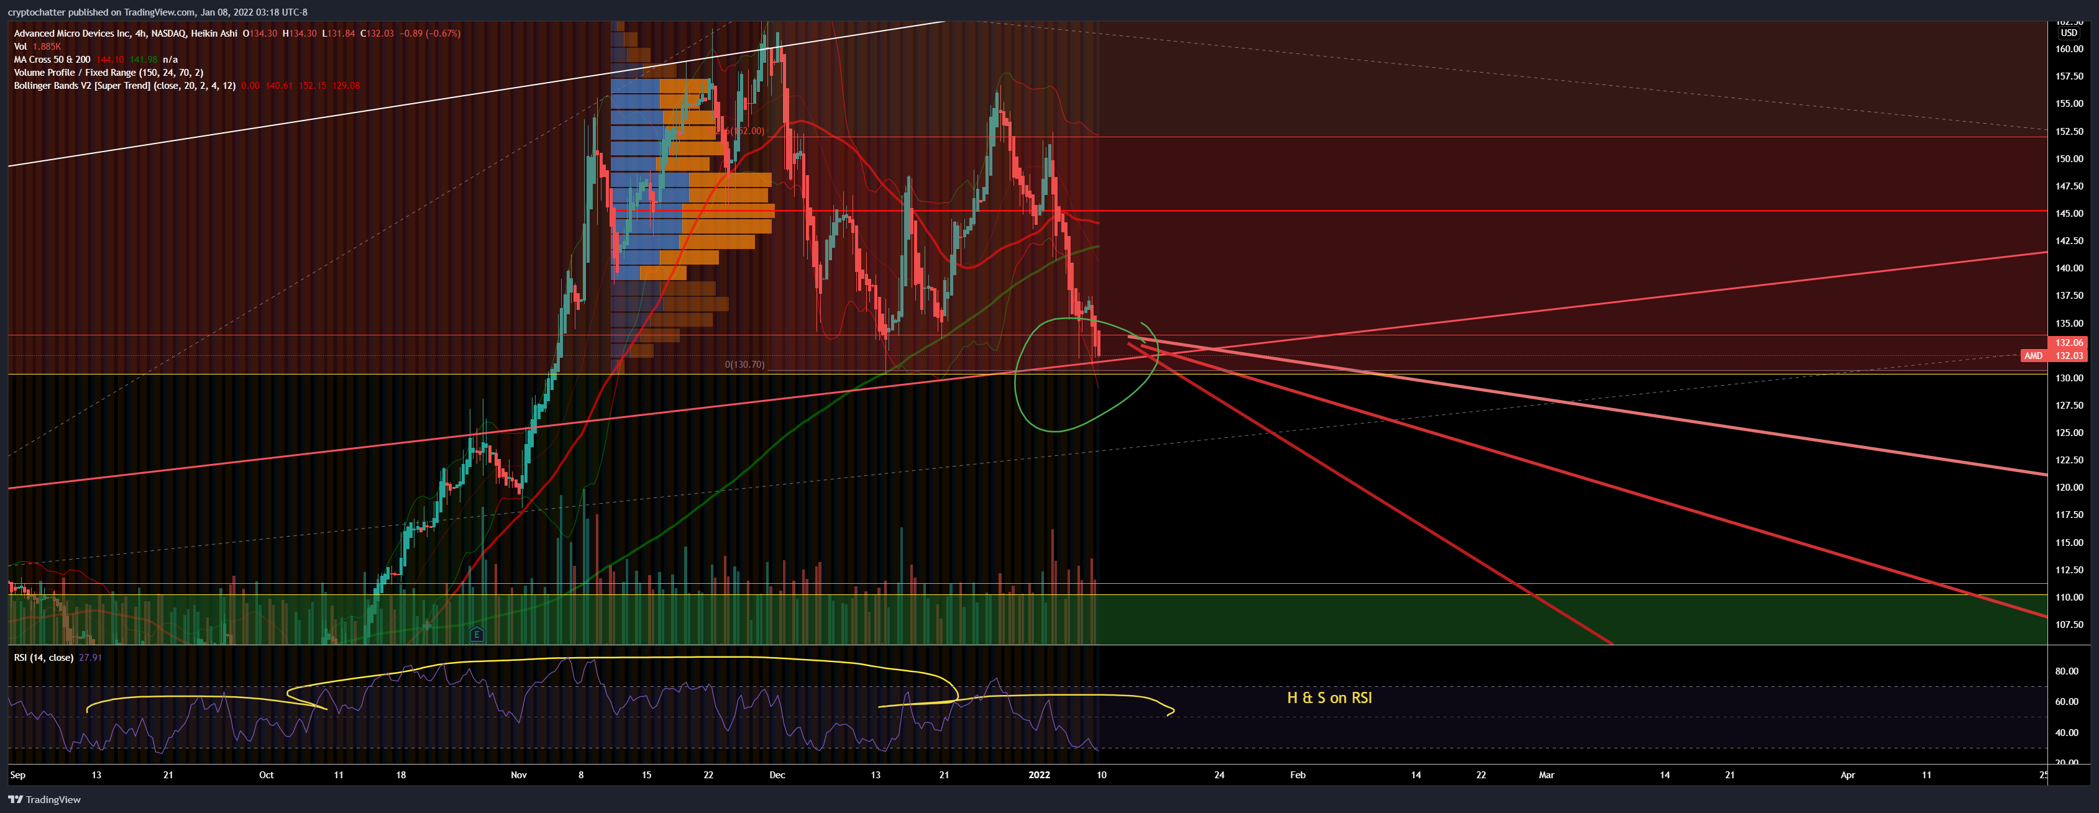This screenshot has height=813, width=2099.
Task: Click the RSI 40.00 axis label
Action: 2067,732
